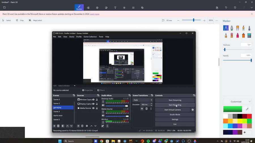The image size is (255, 143).
Task: Open the Tools menu in OBS
Action: click(101, 37)
